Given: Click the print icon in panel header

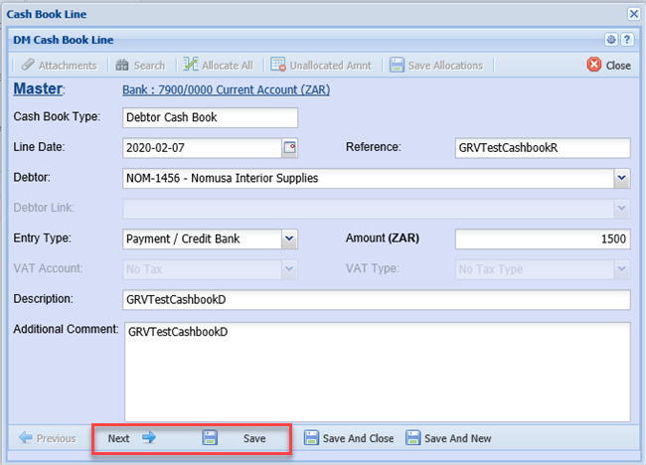Looking at the screenshot, I should pos(612,40).
